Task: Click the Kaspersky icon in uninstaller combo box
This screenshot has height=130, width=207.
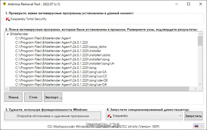Action: click(109, 116)
